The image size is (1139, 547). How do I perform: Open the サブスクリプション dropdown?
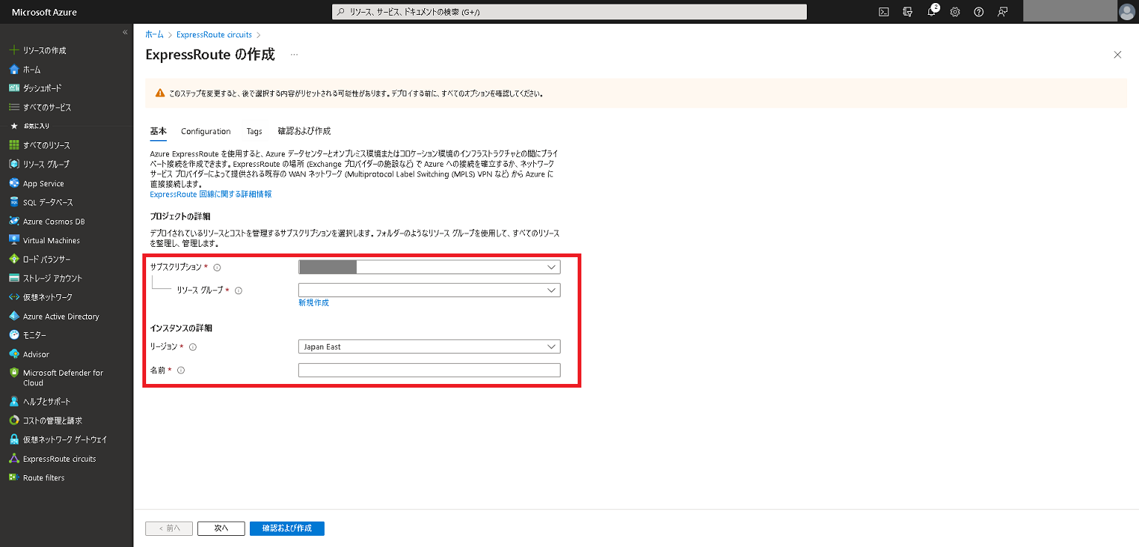click(429, 267)
